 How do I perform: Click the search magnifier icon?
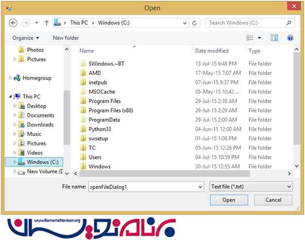(288, 23)
